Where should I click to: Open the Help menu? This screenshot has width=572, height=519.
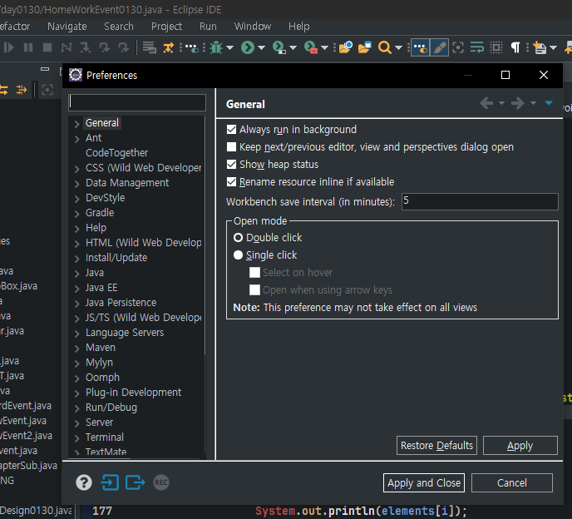(x=298, y=27)
